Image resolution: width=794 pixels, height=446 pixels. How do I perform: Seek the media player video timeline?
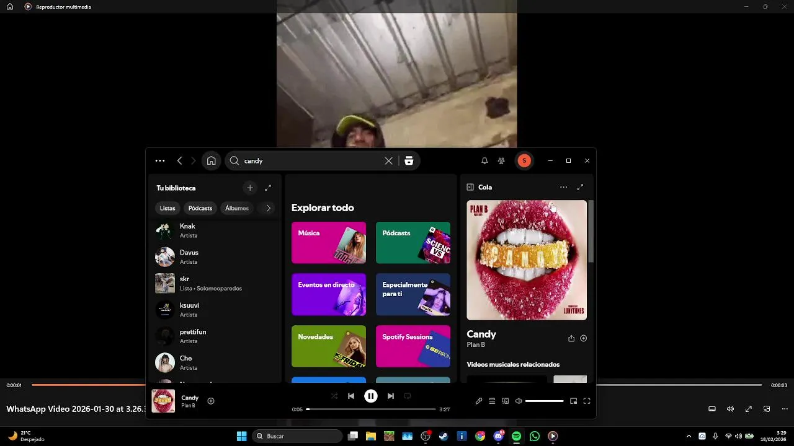[397, 385]
